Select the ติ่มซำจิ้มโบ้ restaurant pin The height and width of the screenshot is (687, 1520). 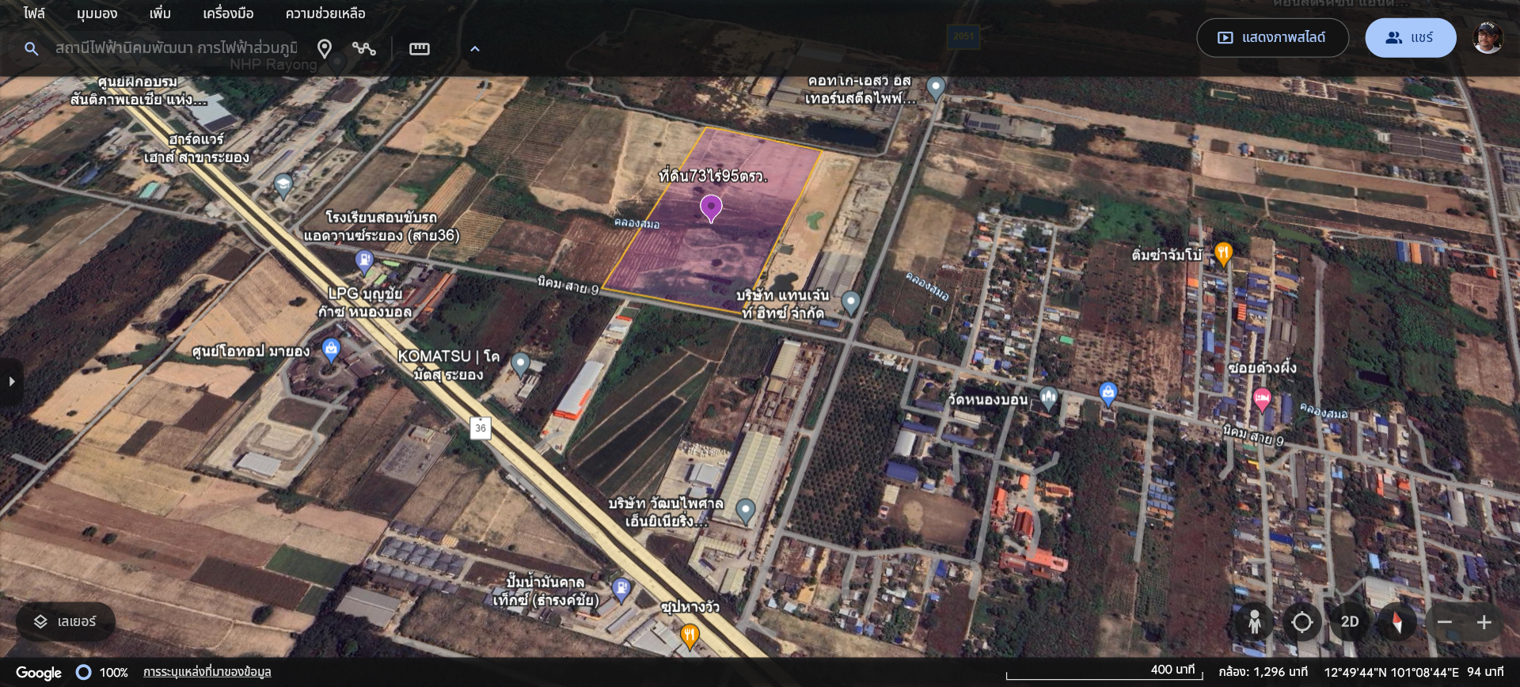(1224, 254)
